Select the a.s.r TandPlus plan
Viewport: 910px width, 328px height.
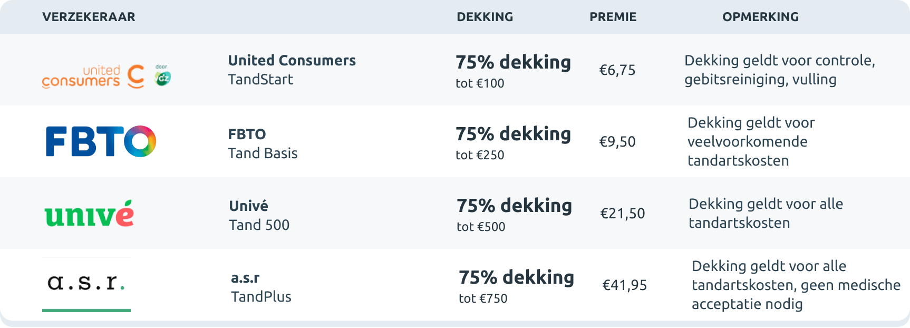261,287
